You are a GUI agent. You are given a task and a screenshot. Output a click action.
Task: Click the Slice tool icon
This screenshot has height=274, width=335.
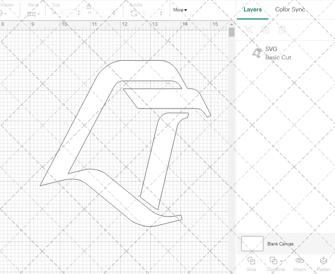click(251, 261)
